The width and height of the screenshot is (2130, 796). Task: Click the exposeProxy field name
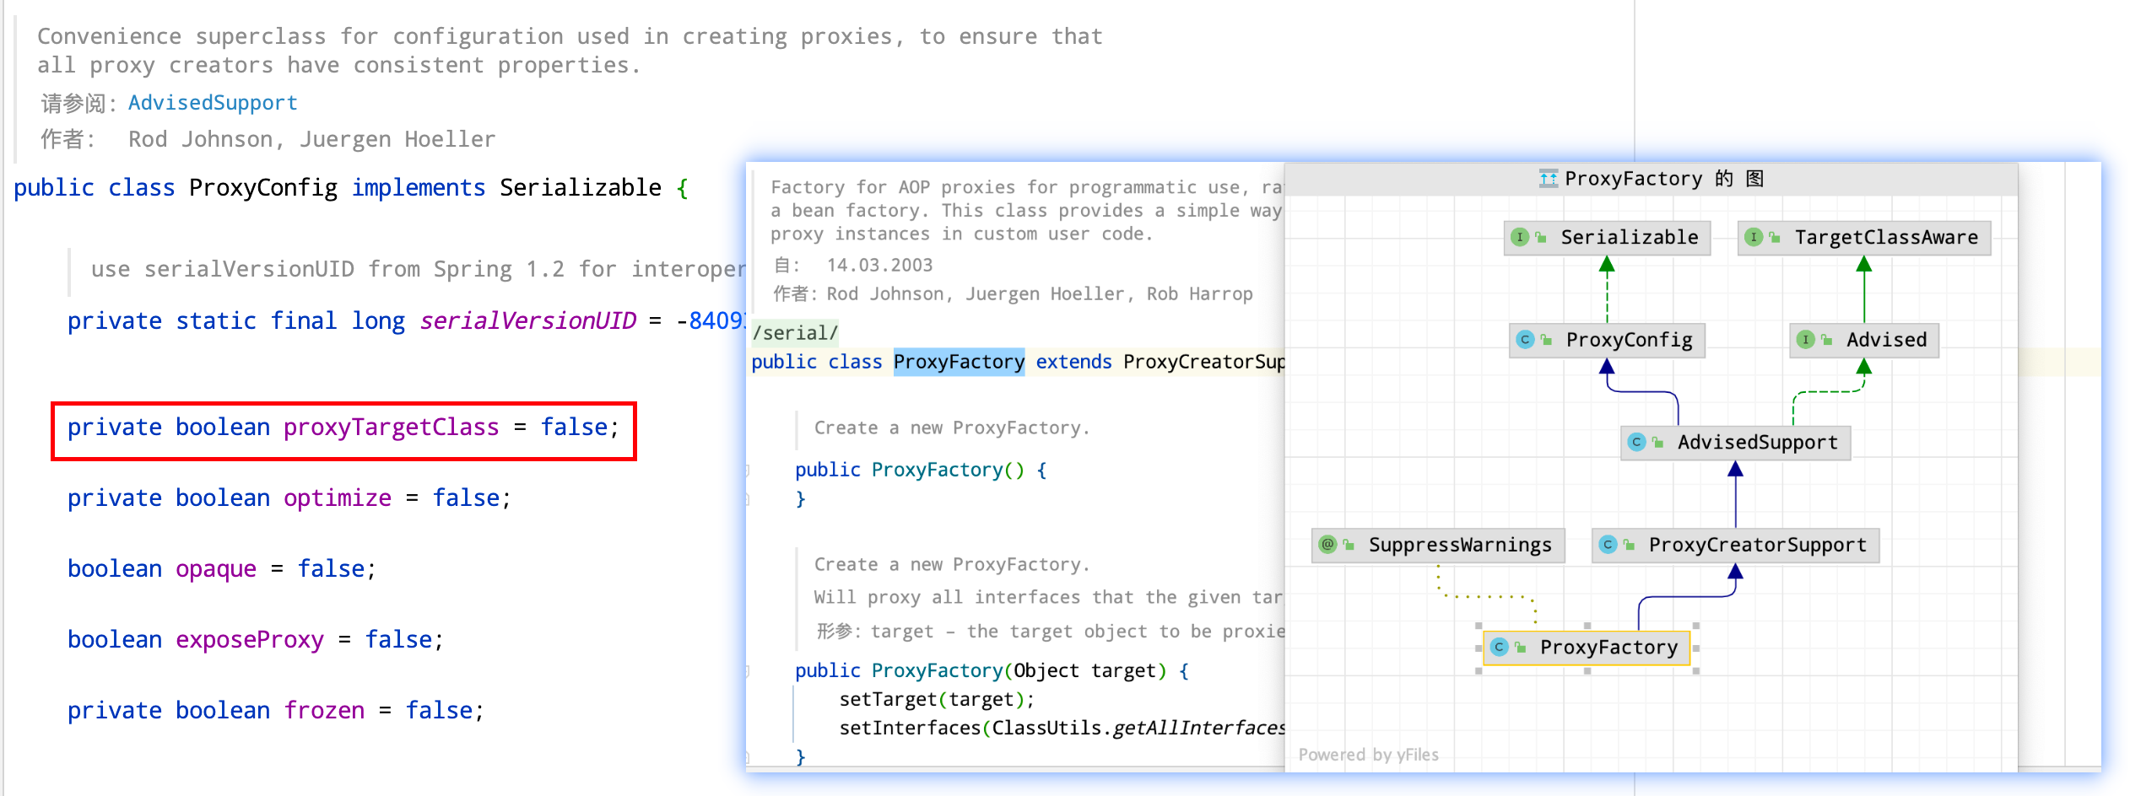tap(250, 640)
